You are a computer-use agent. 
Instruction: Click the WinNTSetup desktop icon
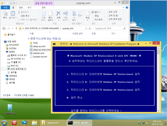pos(10,109)
